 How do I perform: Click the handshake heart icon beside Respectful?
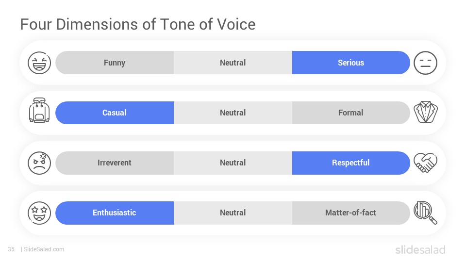[x=426, y=163]
